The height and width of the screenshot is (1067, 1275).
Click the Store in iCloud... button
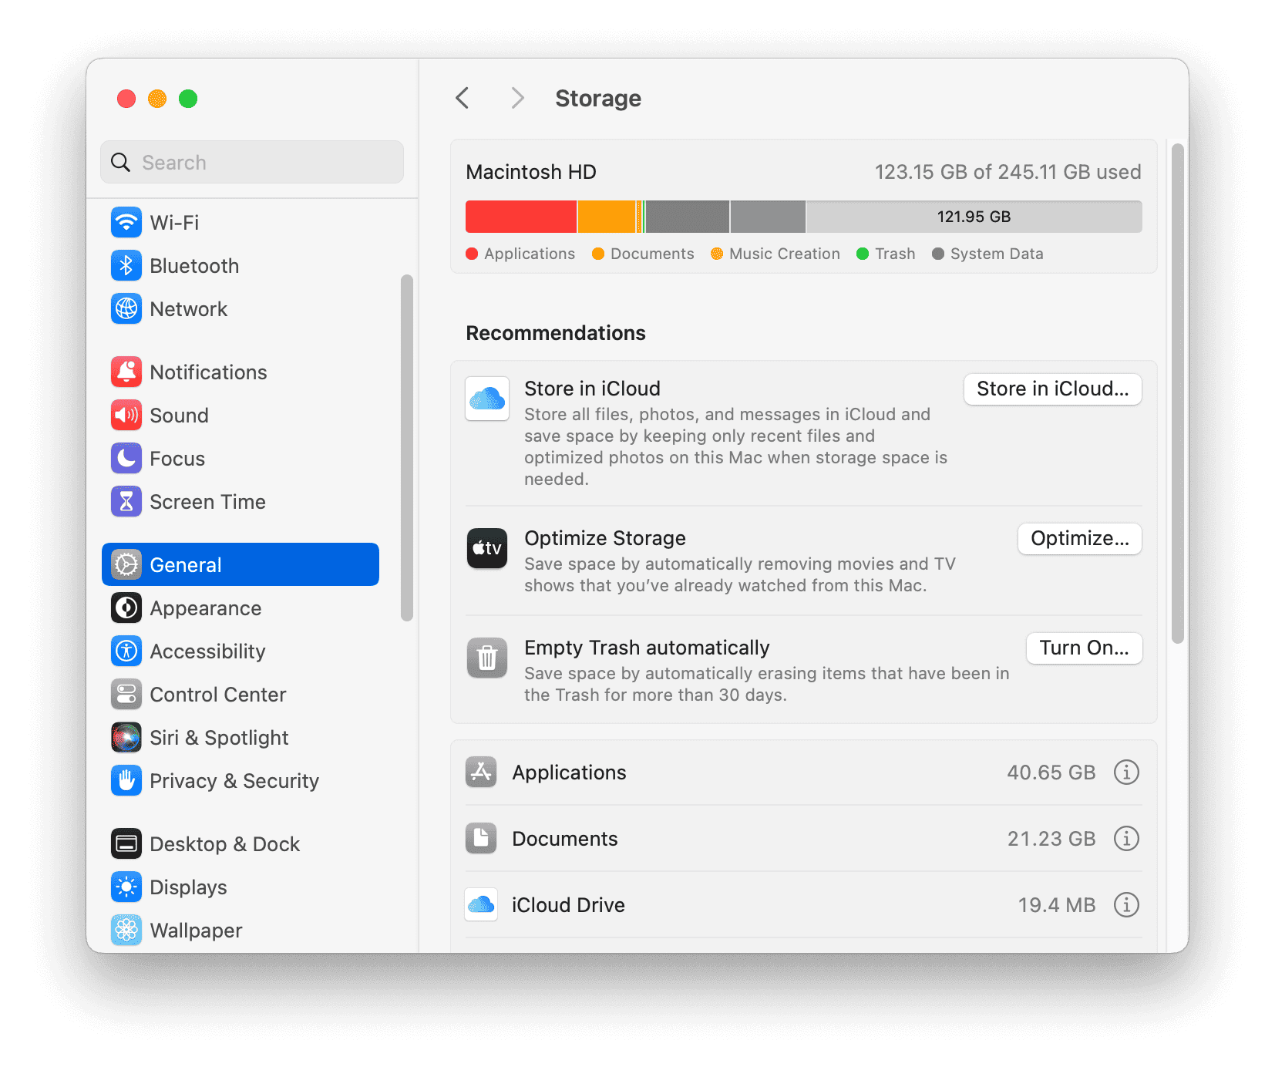[x=1053, y=389]
